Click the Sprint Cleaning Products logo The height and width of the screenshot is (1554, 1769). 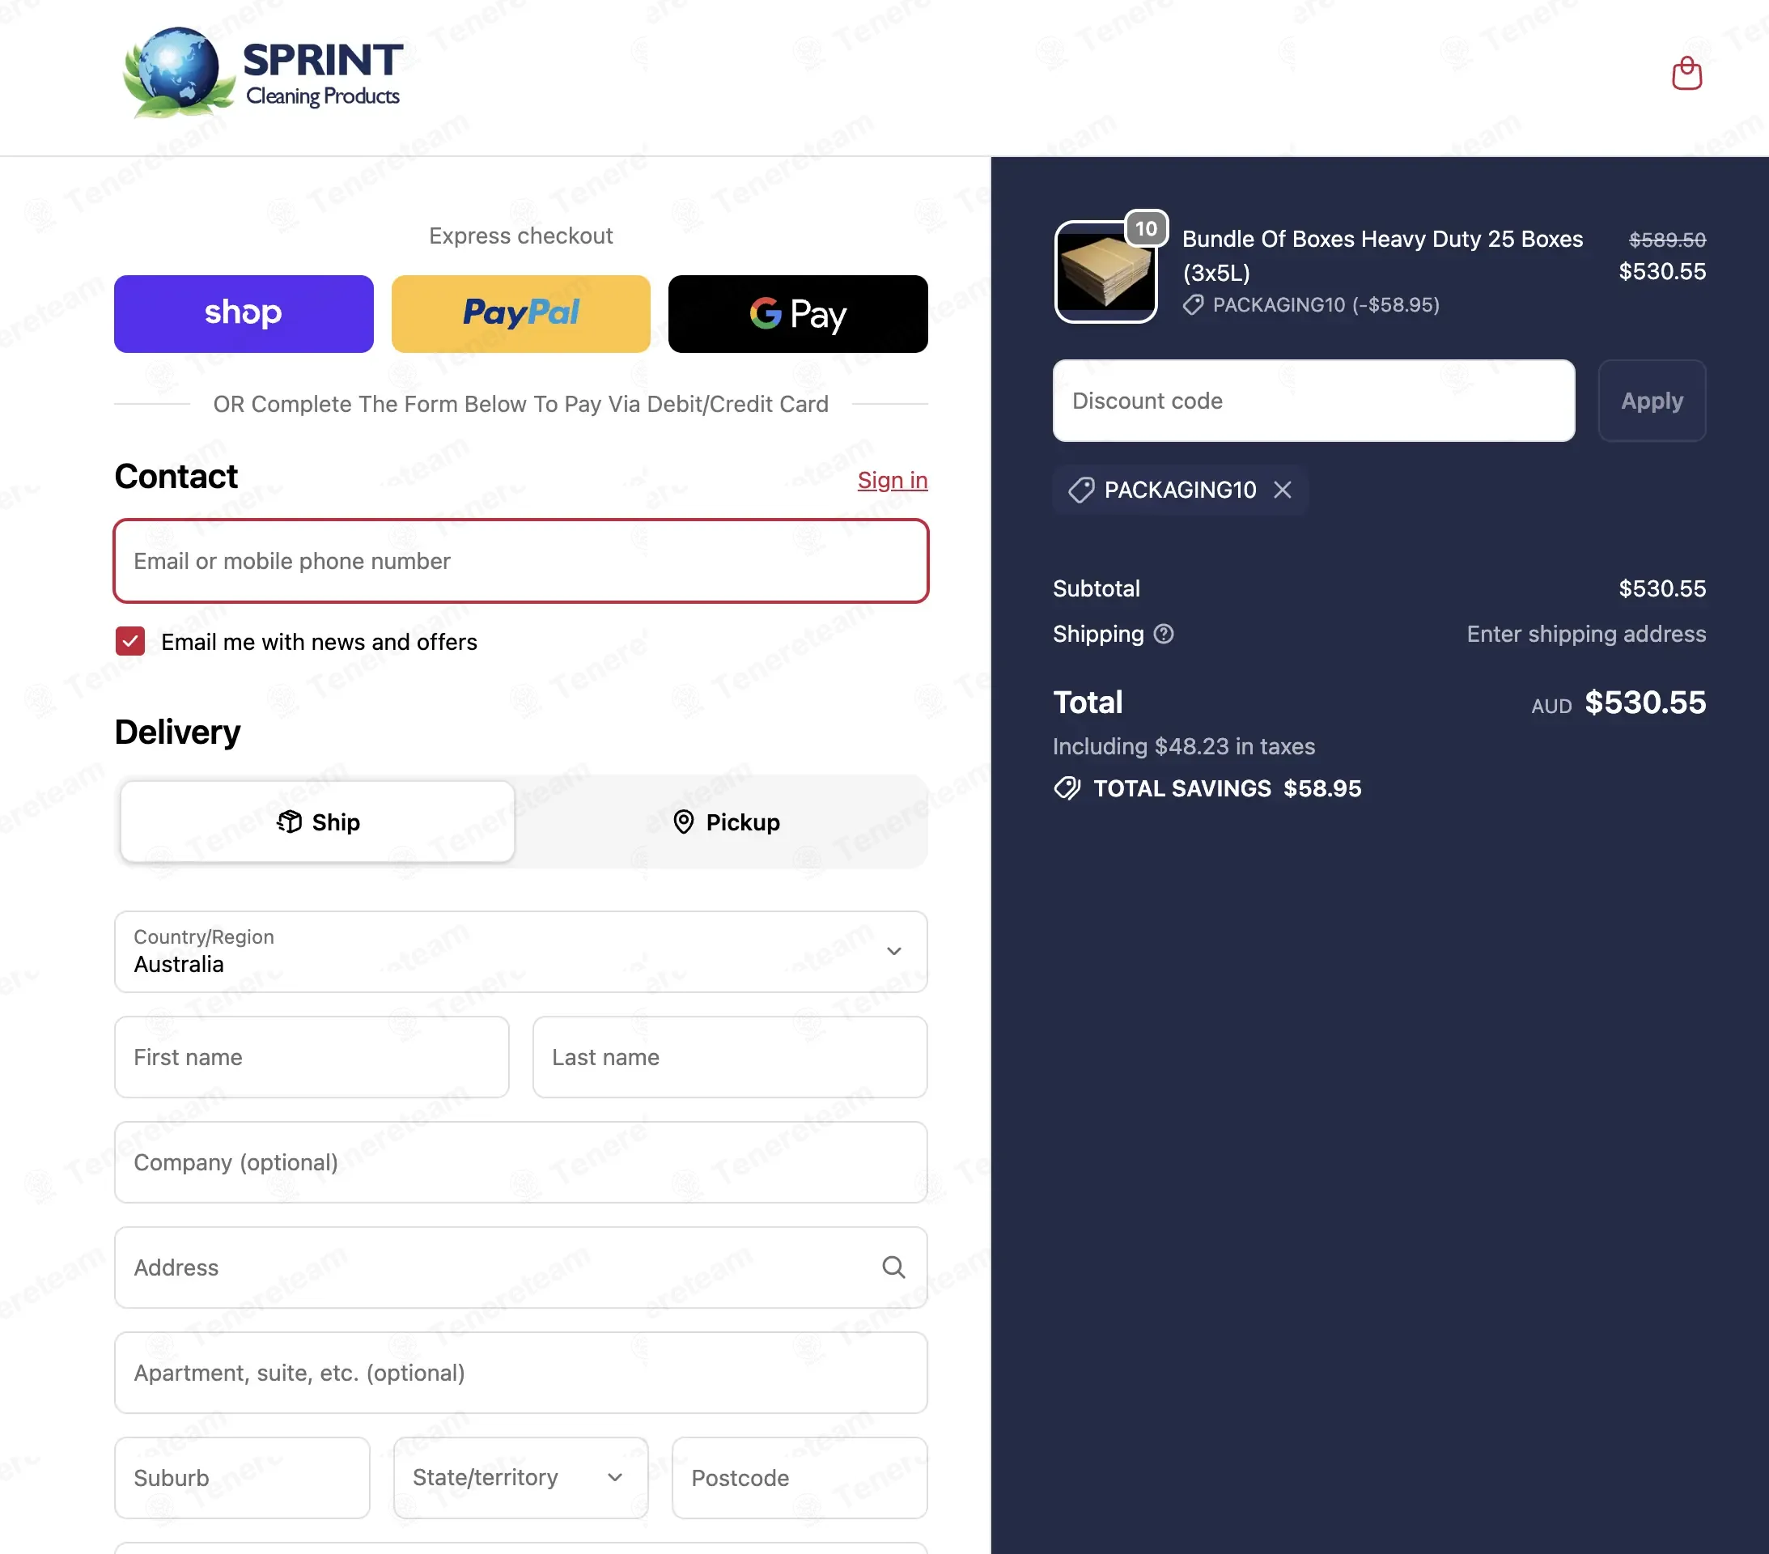pyautogui.click(x=262, y=73)
